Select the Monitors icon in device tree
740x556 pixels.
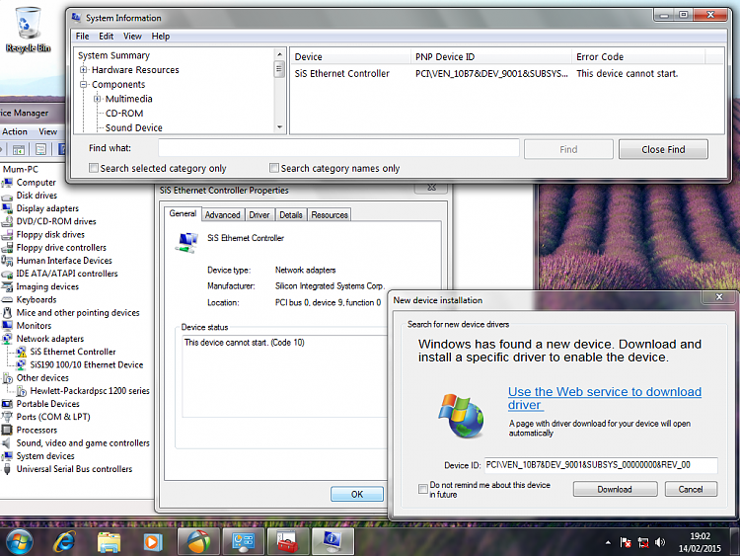coord(7,326)
